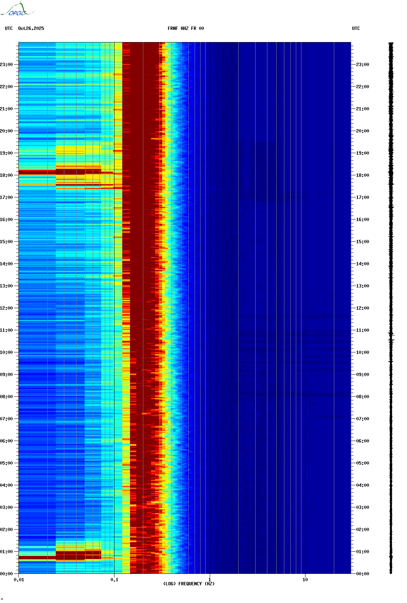
Task: Click the 06:00 tick on the right time axis
Action: [x=362, y=441]
